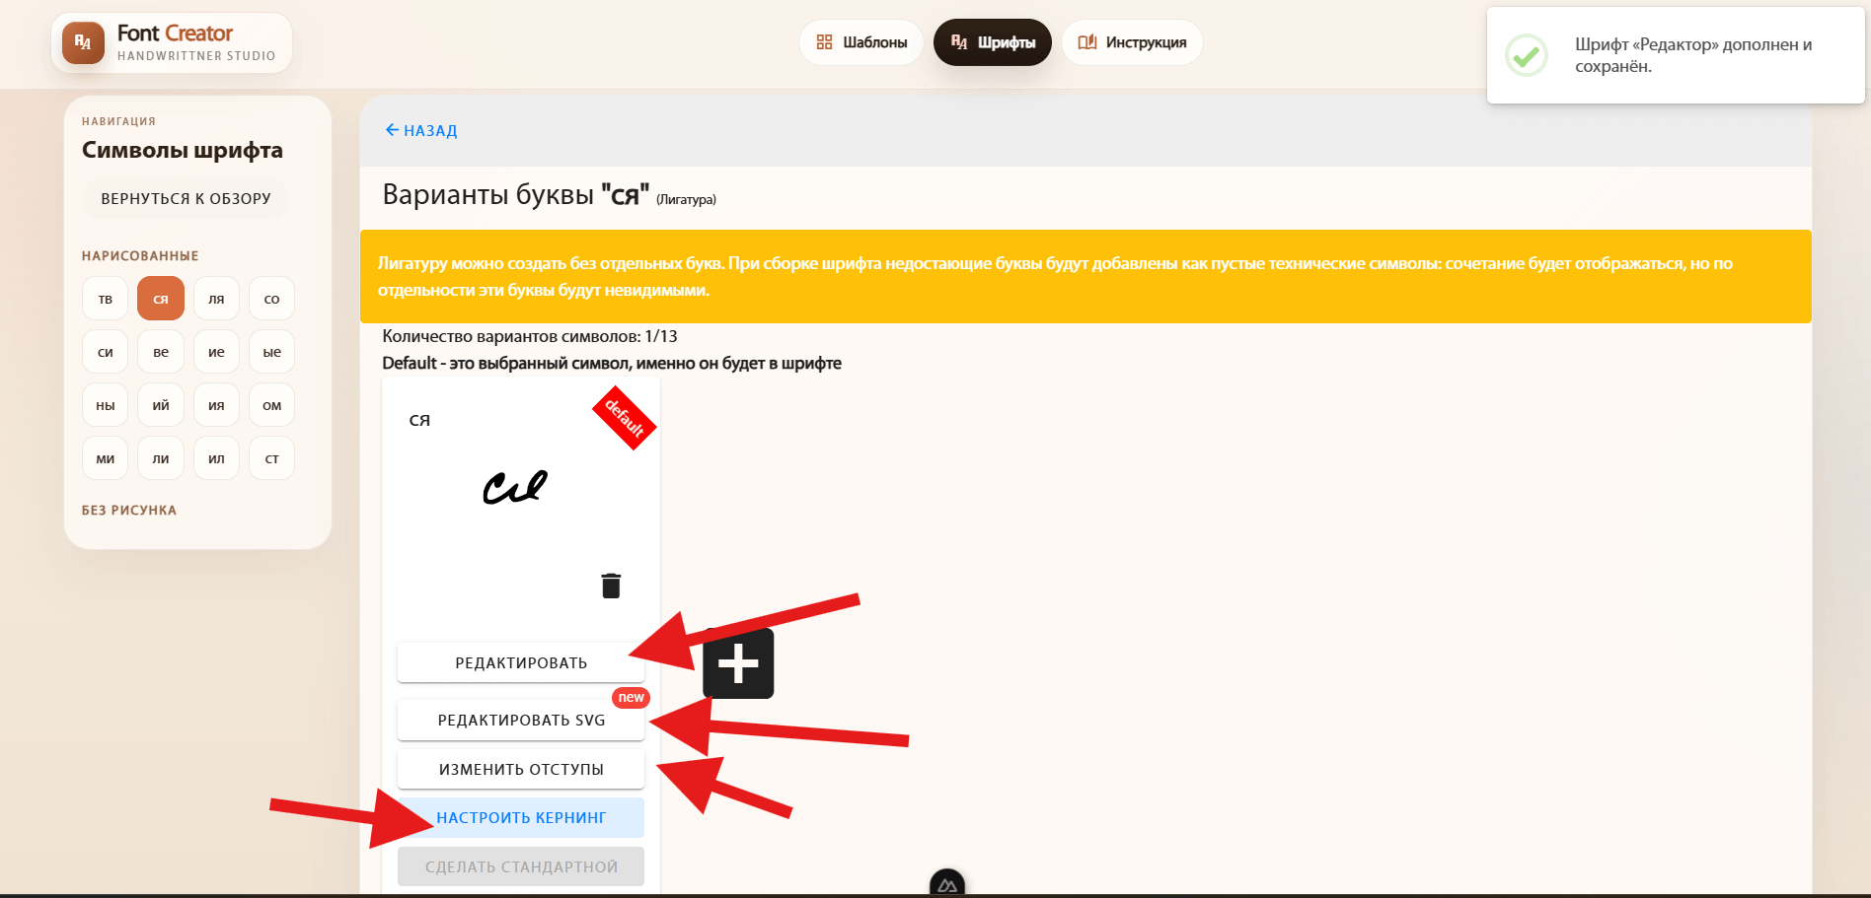Click the РЕДАКТИРОВАТЬ button
This screenshot has height=898, width=1871.
coord(521,662)
